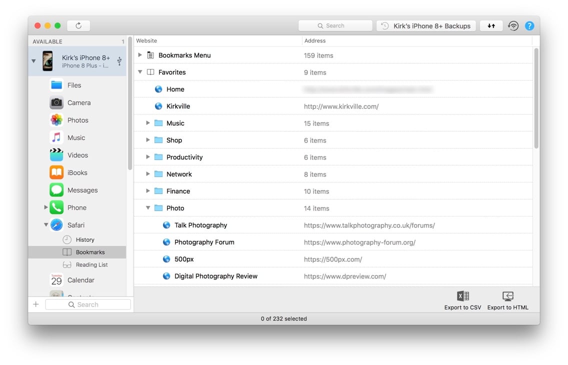Open Calendar in the sidebar
Viewport: 568px width, 365px height.
pyautogui.click(x=81, y=280)
